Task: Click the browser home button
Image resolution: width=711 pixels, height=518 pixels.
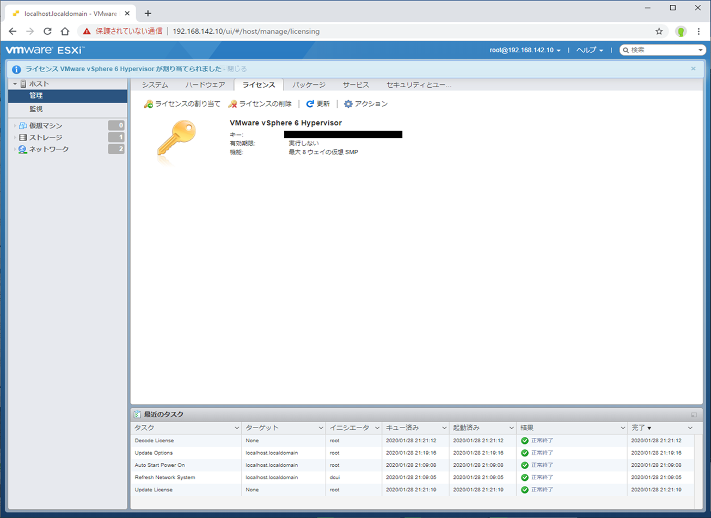Action: [x=65, y=32]
